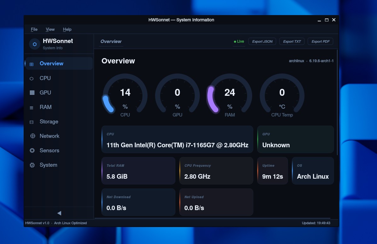Click the GPU usage gauge

coord(177,95)
